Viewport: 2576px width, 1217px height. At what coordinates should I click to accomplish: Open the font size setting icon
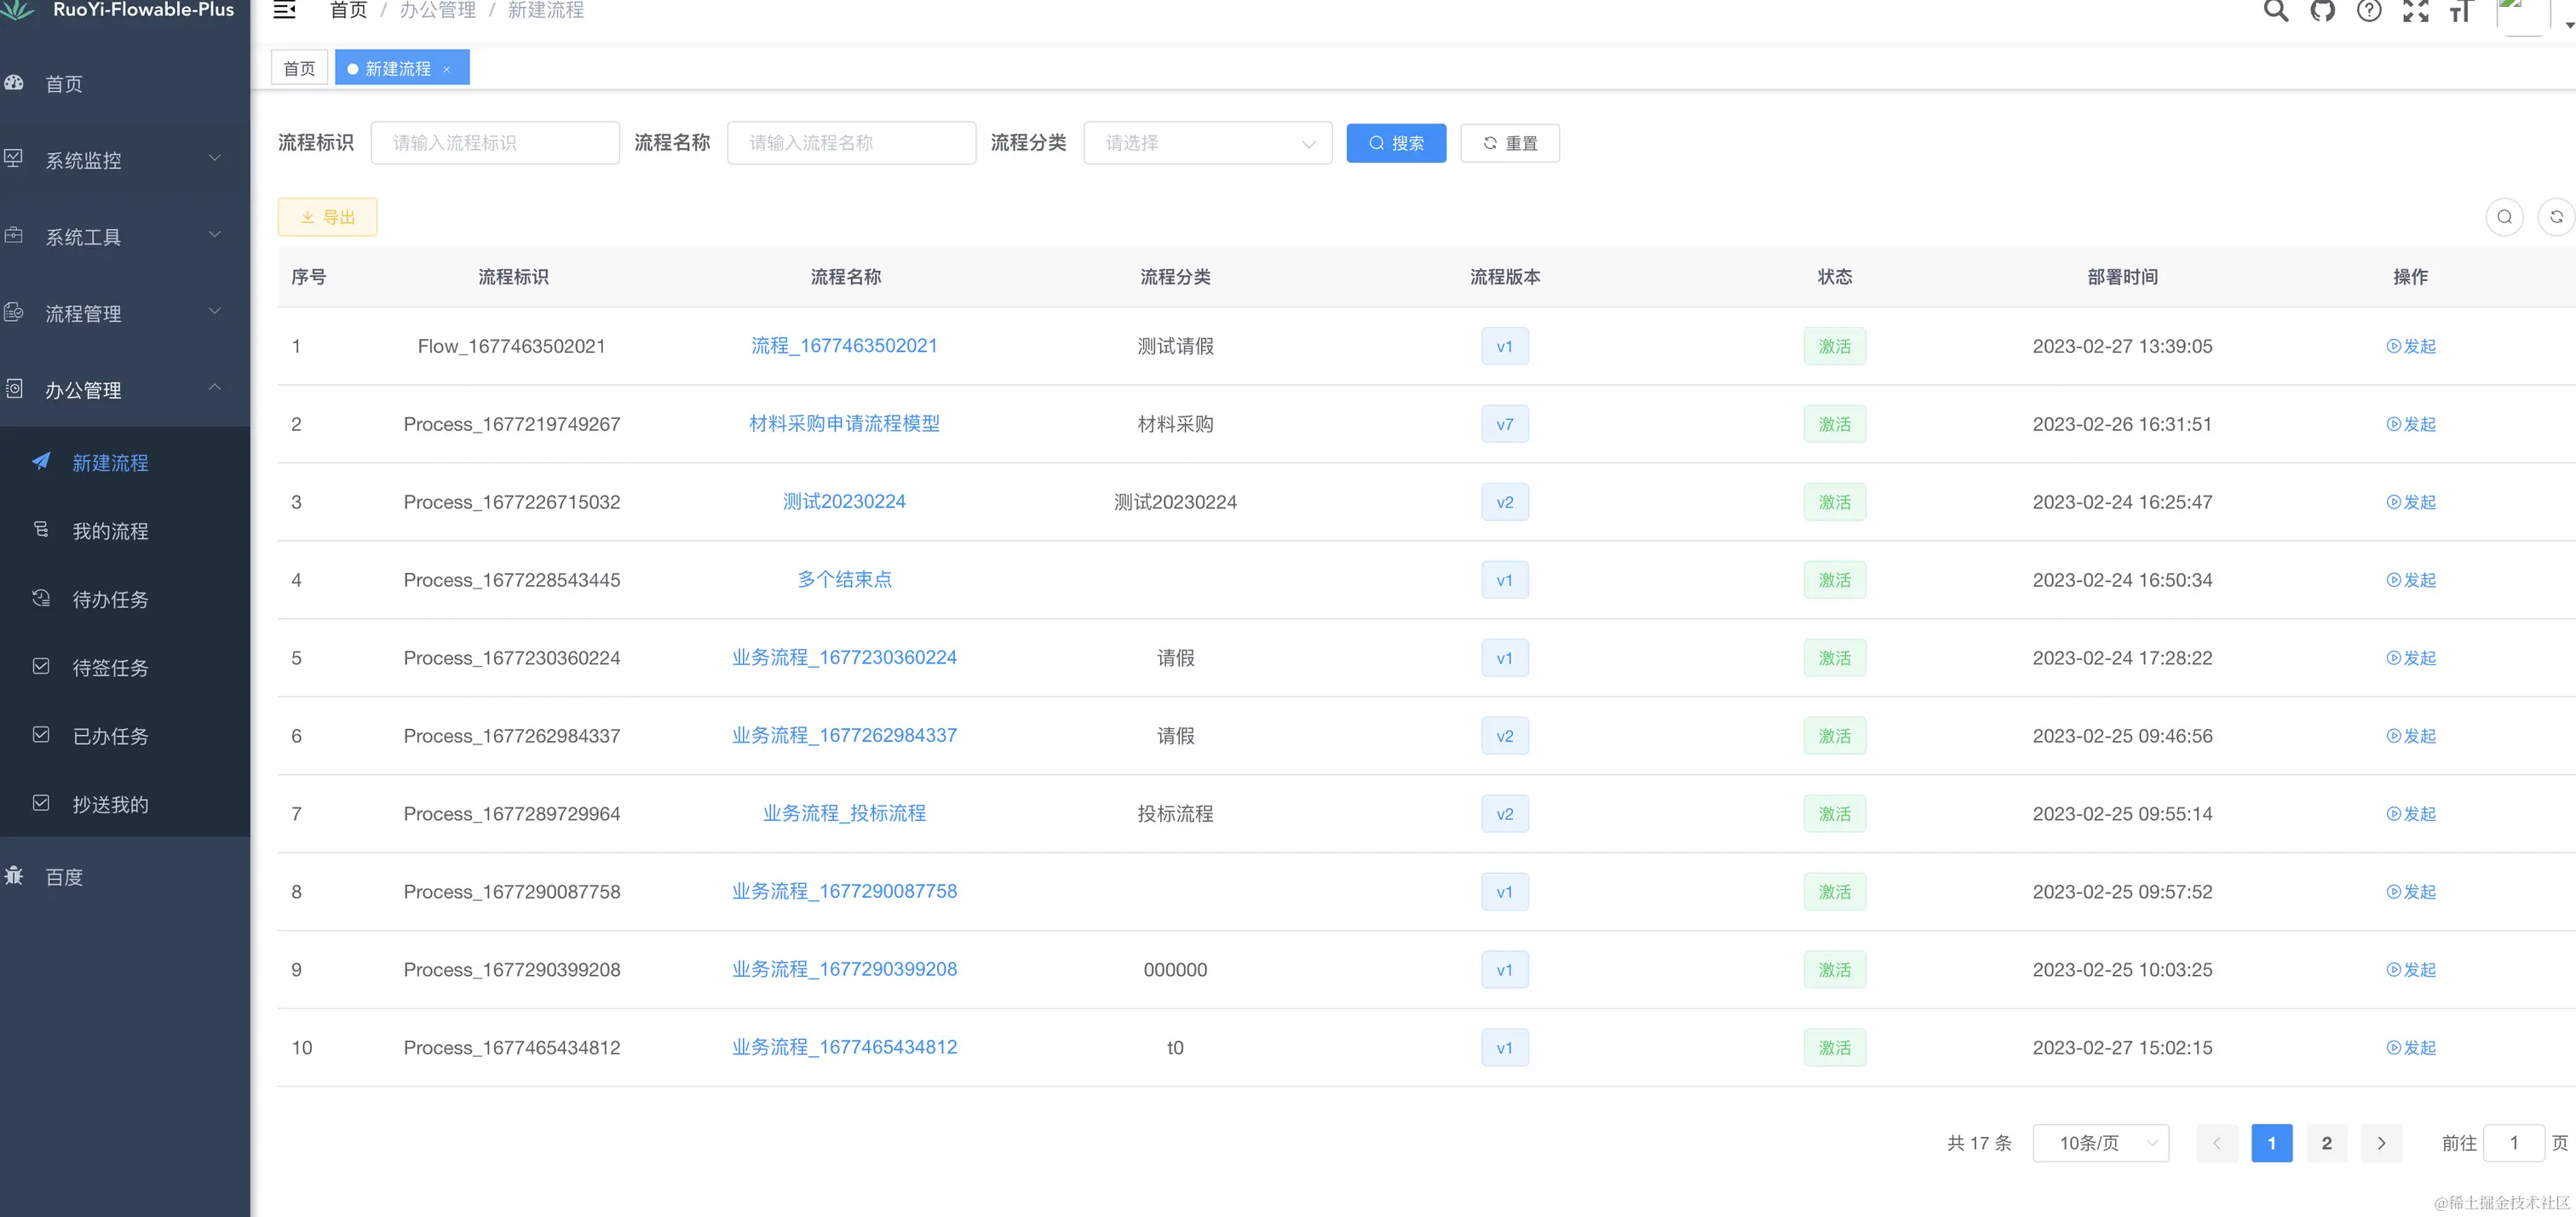click(x=2460, y=11)
